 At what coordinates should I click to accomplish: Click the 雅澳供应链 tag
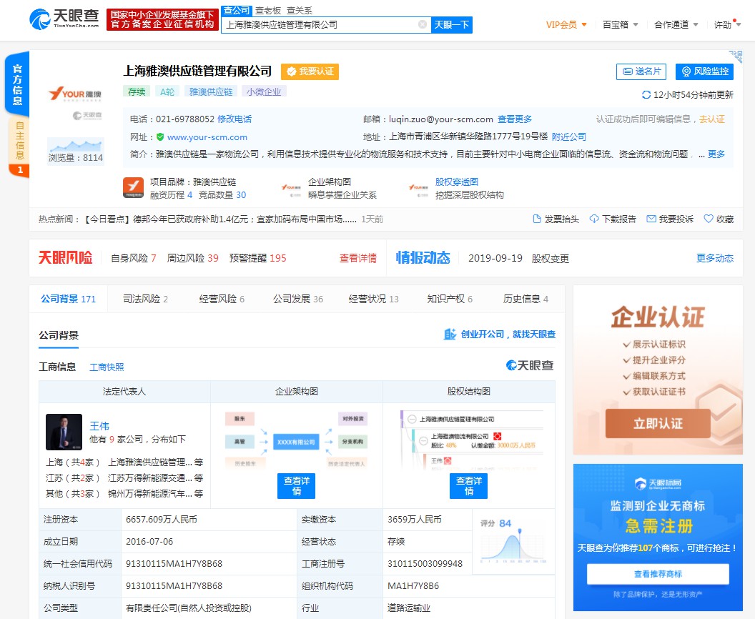(211, 91)
